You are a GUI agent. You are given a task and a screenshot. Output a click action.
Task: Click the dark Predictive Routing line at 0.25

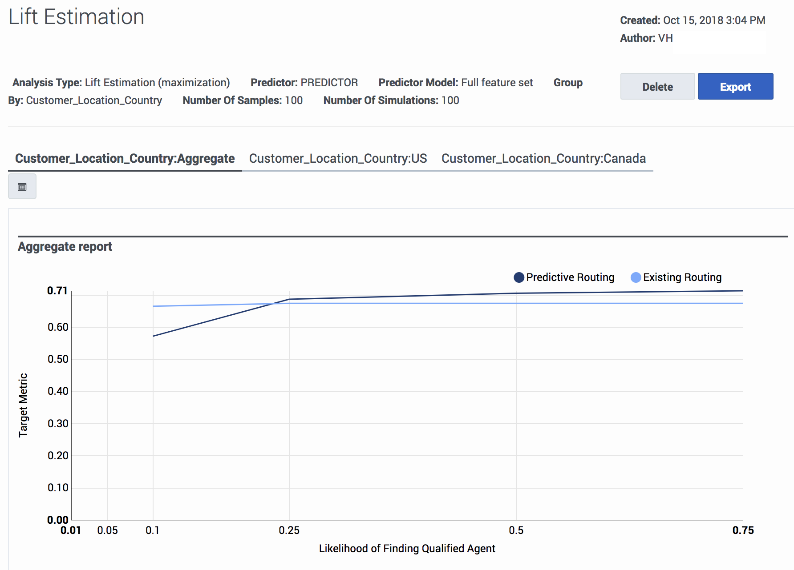289,299
